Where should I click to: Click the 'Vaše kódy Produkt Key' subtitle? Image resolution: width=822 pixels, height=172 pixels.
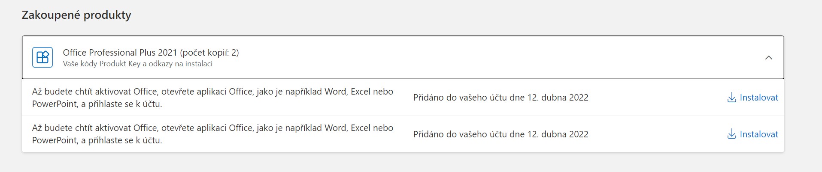click(x=102, y=64)
